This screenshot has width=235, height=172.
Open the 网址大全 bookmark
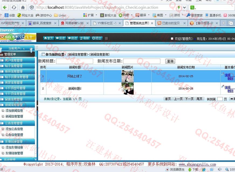point(25,15)
